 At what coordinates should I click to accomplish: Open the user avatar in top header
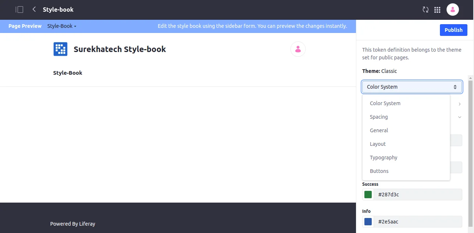coord(453,10)
